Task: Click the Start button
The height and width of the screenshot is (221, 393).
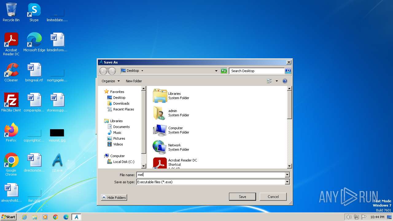Action: point(8,217)
